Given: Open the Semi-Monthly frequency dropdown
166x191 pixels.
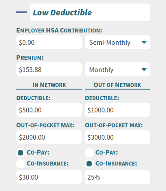Looking at the screenshot, I should [x=118, y=42].
